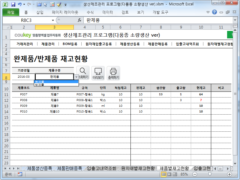Screen dimensions: 240x180
Task: Select column 5 header
Action: coord(103,27)
